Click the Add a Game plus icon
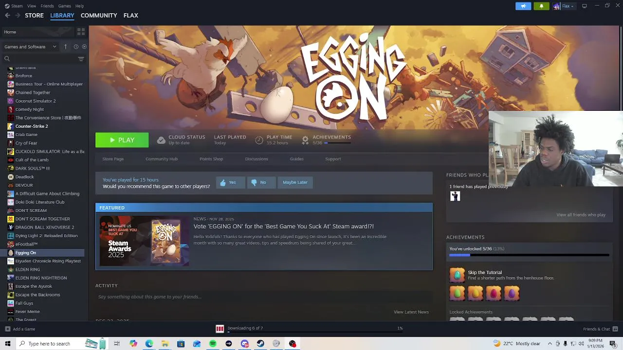The image size is (623, 350). [7, 329]
